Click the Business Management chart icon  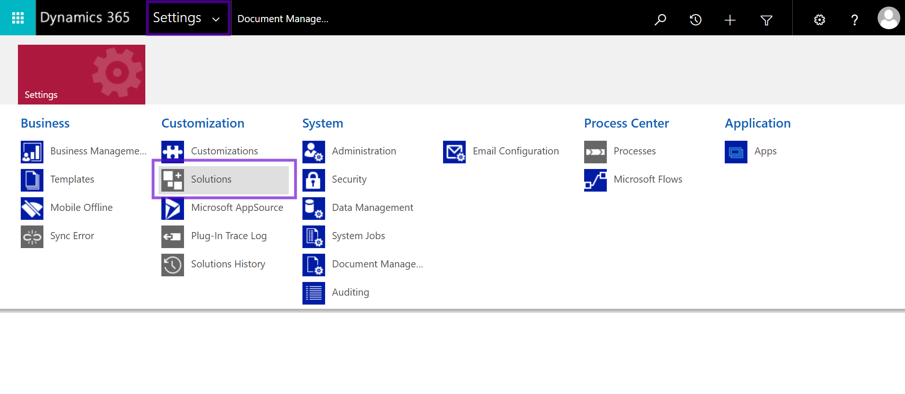click(32, 152)
